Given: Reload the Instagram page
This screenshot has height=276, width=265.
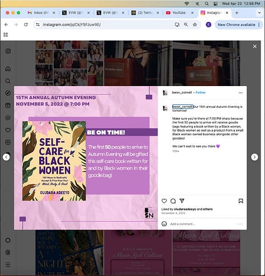Looking at the screenshot, I should (x=26, y=25).
